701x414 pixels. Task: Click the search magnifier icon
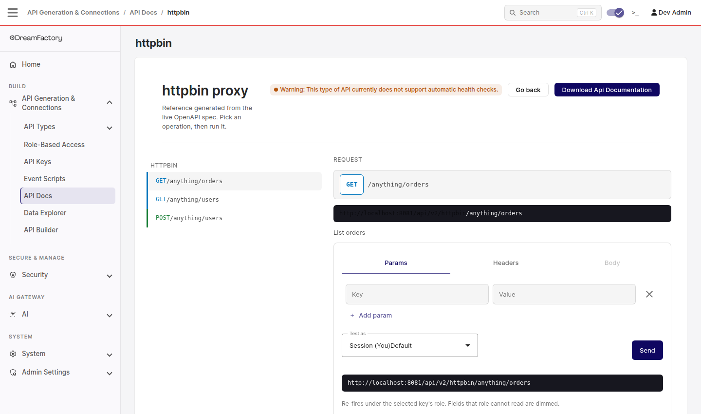[x=513, y=13]
